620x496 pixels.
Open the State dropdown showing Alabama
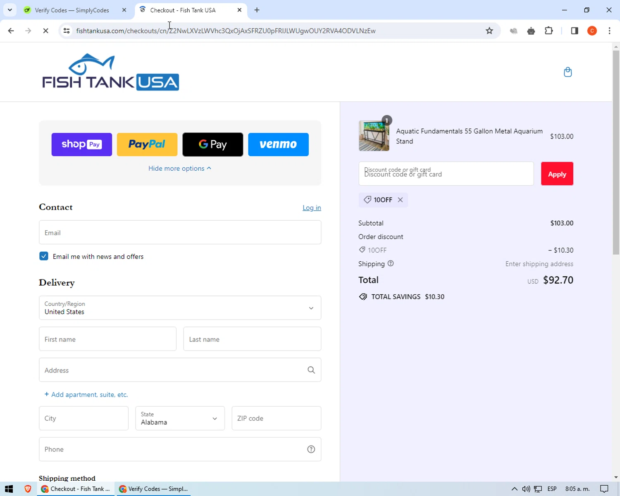tap(180, 418)
